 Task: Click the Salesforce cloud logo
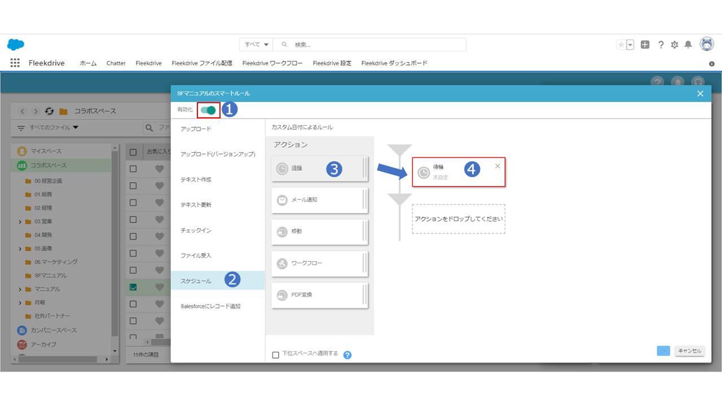click(x=16, y=45)
